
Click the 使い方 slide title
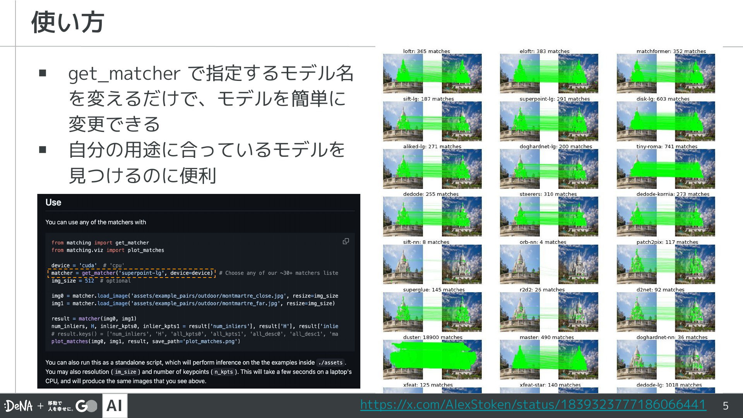click(x=67, y=22)
